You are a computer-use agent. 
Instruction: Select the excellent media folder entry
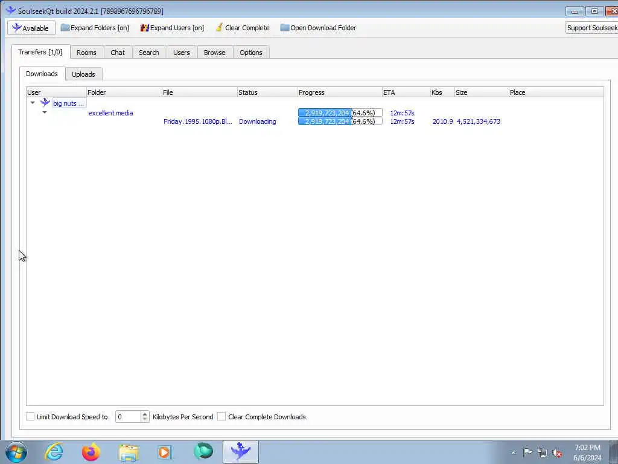(110, 113)
